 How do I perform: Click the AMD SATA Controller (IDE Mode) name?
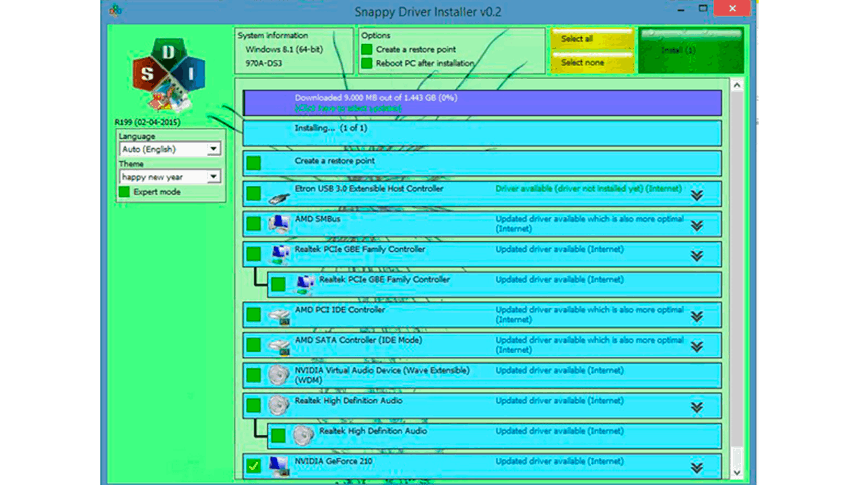point(358,340)
